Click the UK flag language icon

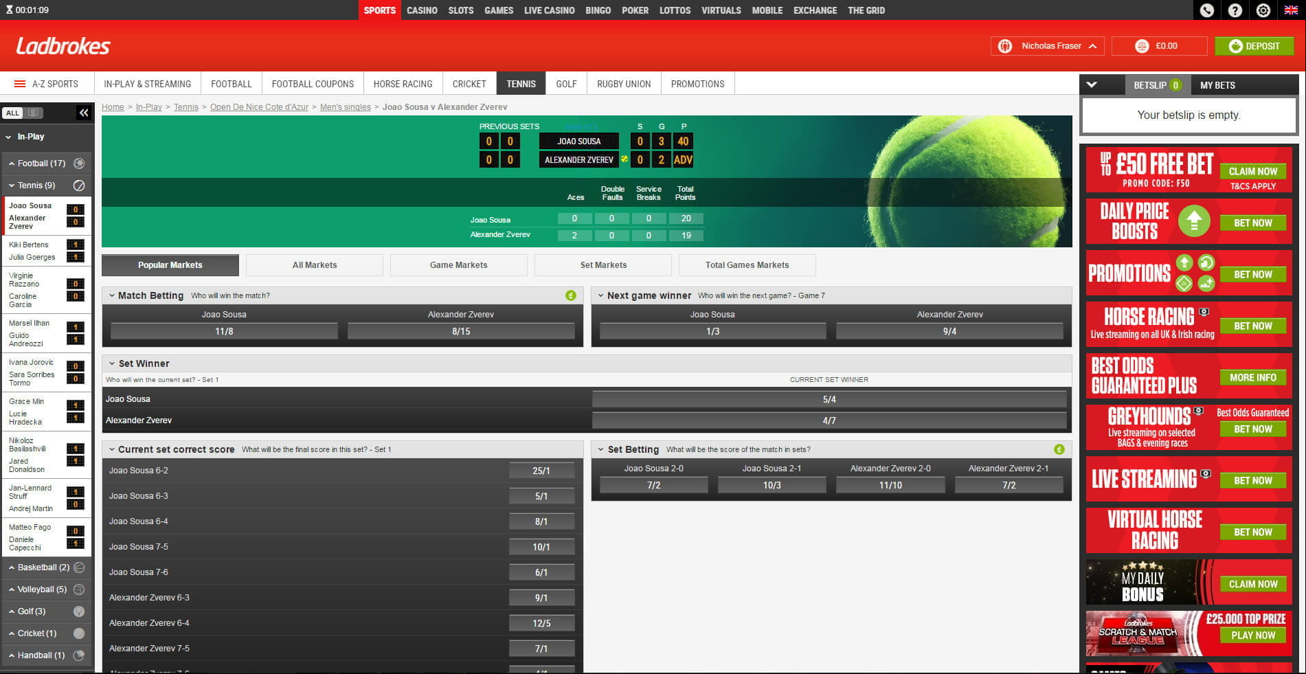[1291, 10]
